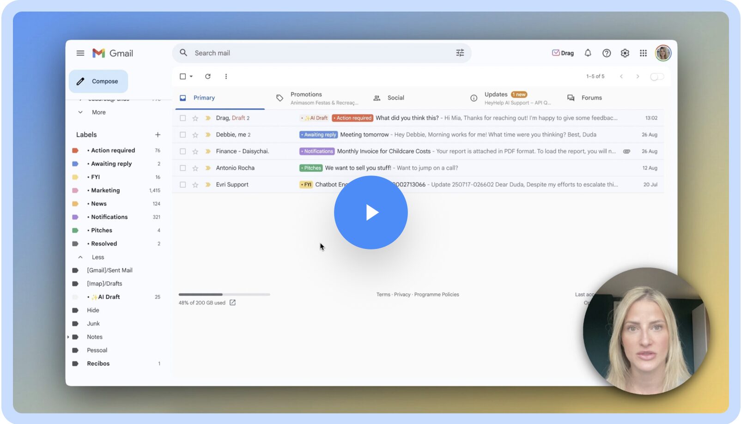Open the Gmail main menu (hamburger icon)
This screenshot has height=424, width=741.
[x=80, y=53]
